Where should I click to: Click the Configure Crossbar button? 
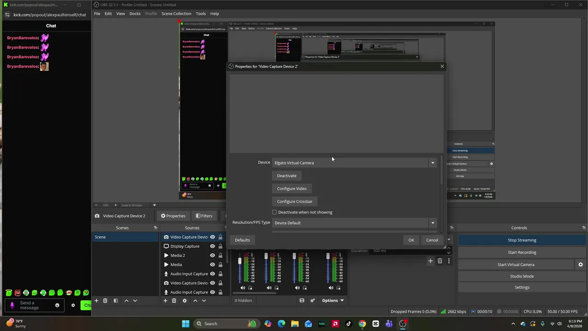click(294, 201)
